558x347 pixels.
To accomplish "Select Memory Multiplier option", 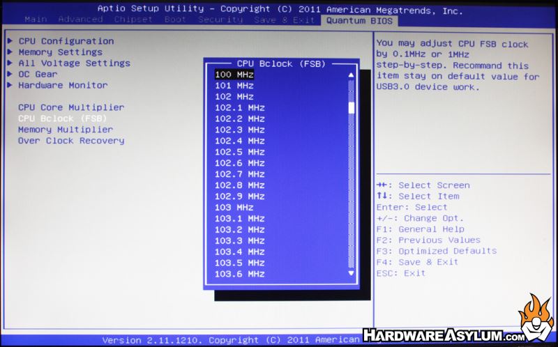I will [x=66, y=130].
